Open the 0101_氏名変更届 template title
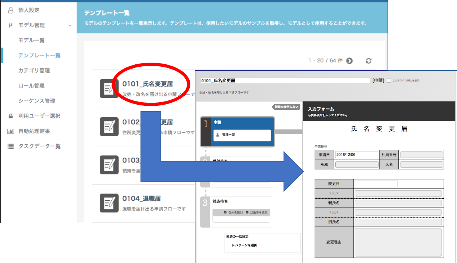 [x=148, y=84]
